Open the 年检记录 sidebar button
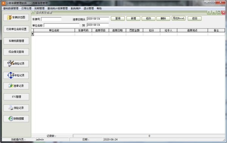This screenshot has width=227, height=143. tap(16, 75)
